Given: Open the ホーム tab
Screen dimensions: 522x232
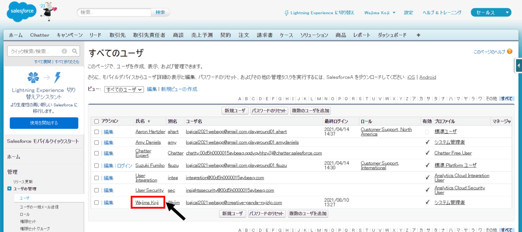Looking at the screenshot, I should 16,35.
